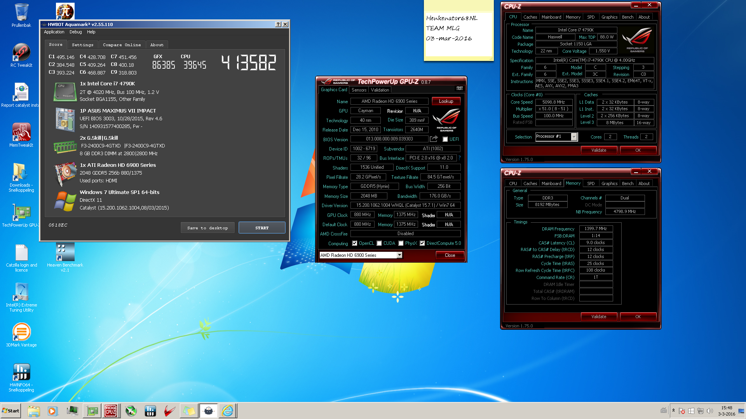Switch to the GPU-Z taskbar button

tap(92, 411)
